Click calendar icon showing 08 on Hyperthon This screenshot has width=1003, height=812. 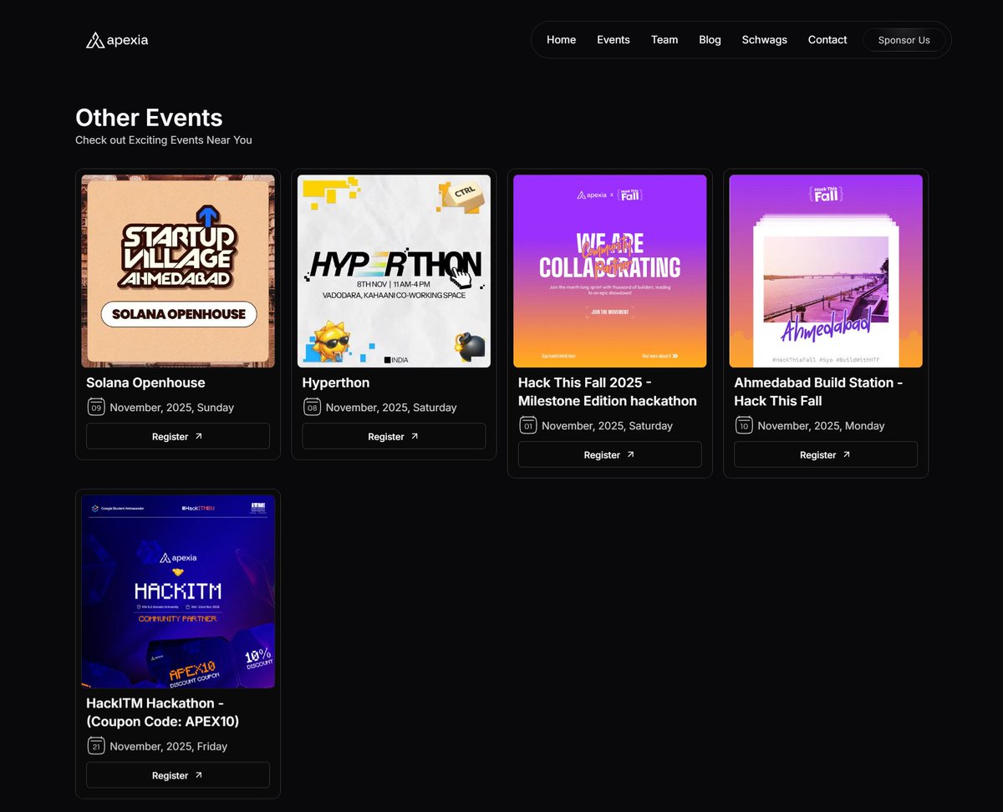click(x=311, y=407)
